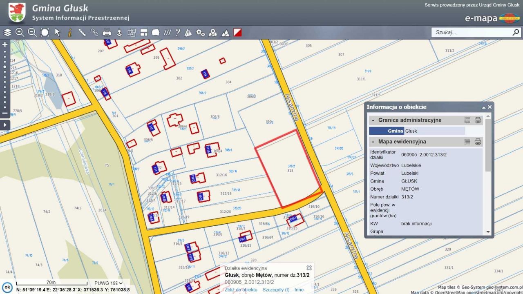Collapse the Mapa ewidencyjna section
Image resolution: width=523 pixels, height=294 pixels.
[373, 142]
